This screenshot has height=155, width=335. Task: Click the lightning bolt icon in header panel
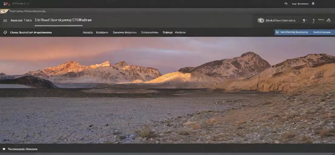click(x=314, y=21)
